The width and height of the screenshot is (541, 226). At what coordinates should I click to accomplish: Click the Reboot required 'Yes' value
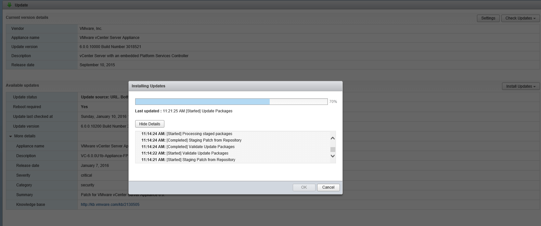(84, 107)
